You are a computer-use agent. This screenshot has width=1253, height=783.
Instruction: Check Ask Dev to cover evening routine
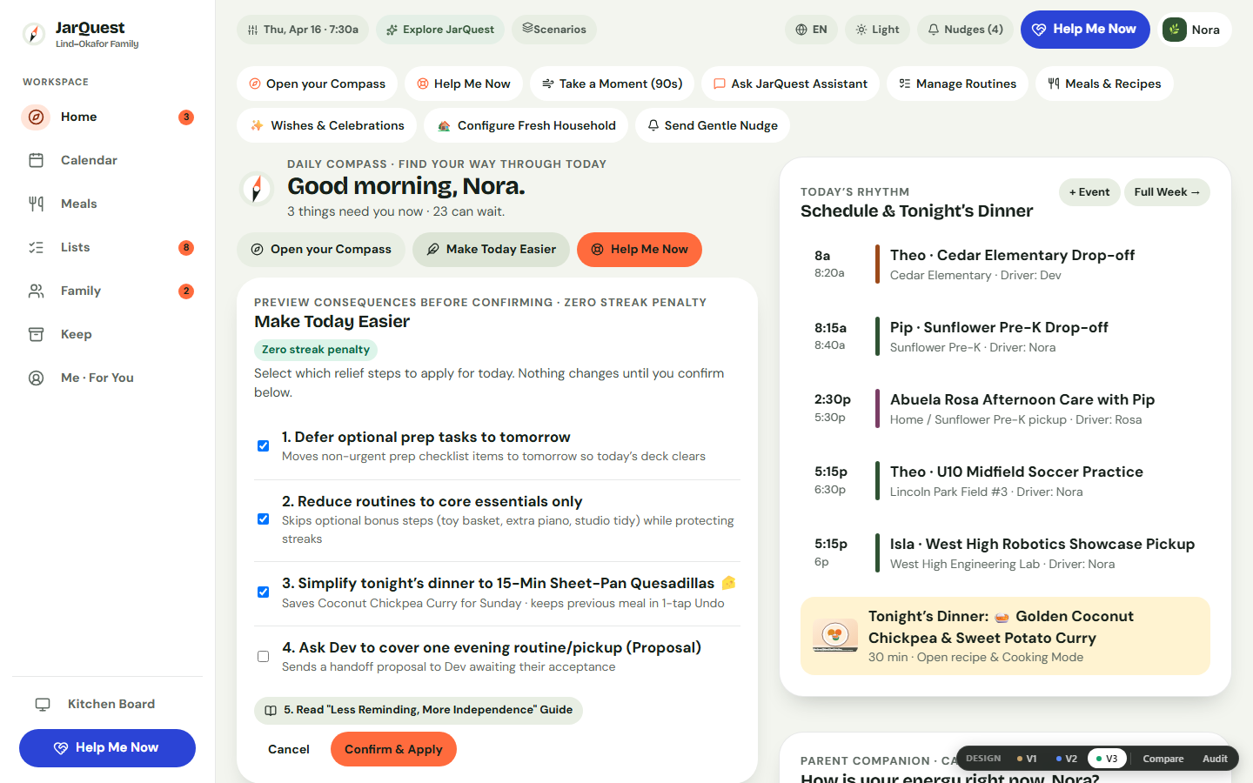[263, 657]
